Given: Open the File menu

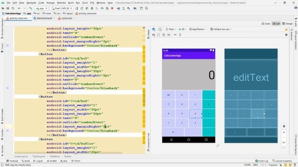Looking at the screenshot, I should point(8,3).
